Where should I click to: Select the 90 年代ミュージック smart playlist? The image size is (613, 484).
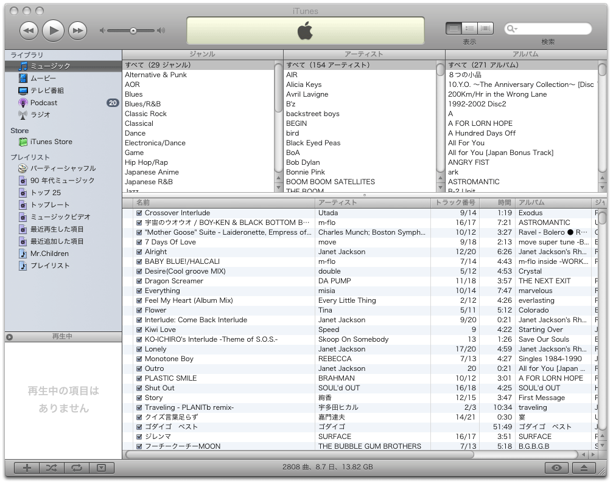click(x=63, y=181)
